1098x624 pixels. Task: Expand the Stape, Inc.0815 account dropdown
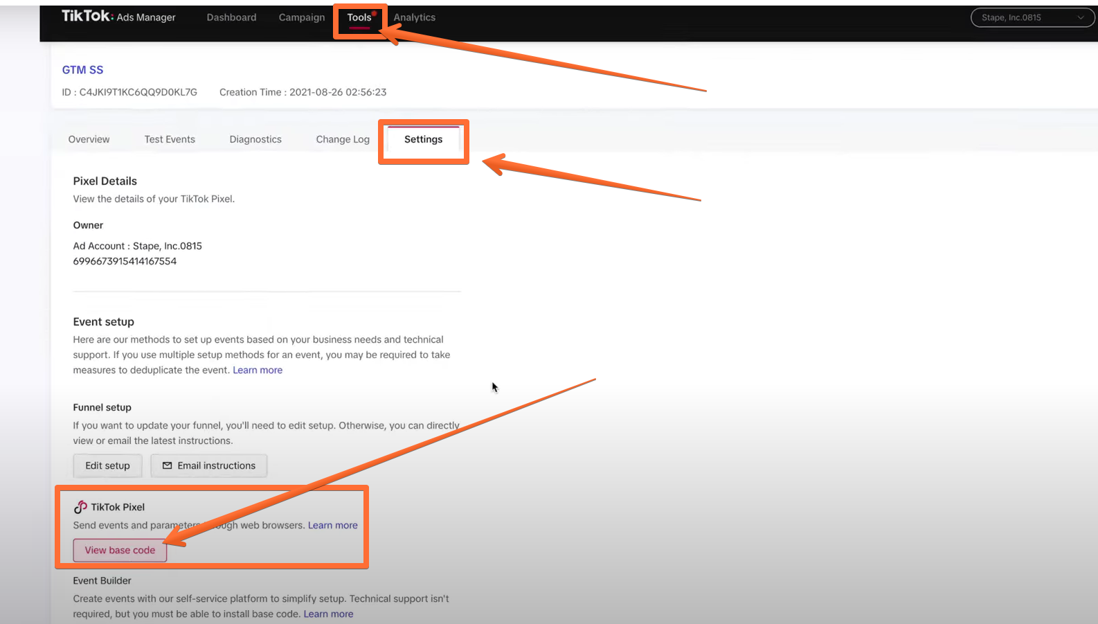1032,17
